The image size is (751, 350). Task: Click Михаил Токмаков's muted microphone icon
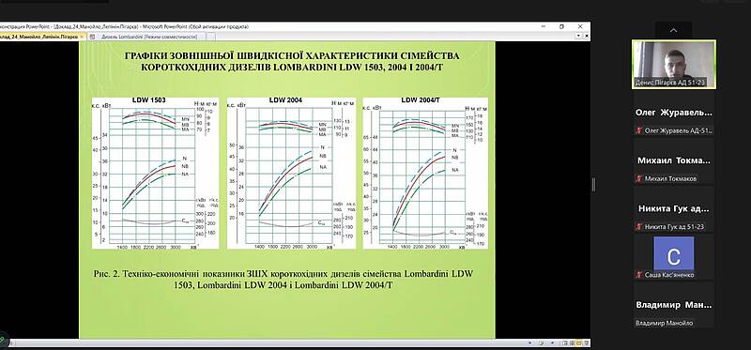[x=638, y=178]
